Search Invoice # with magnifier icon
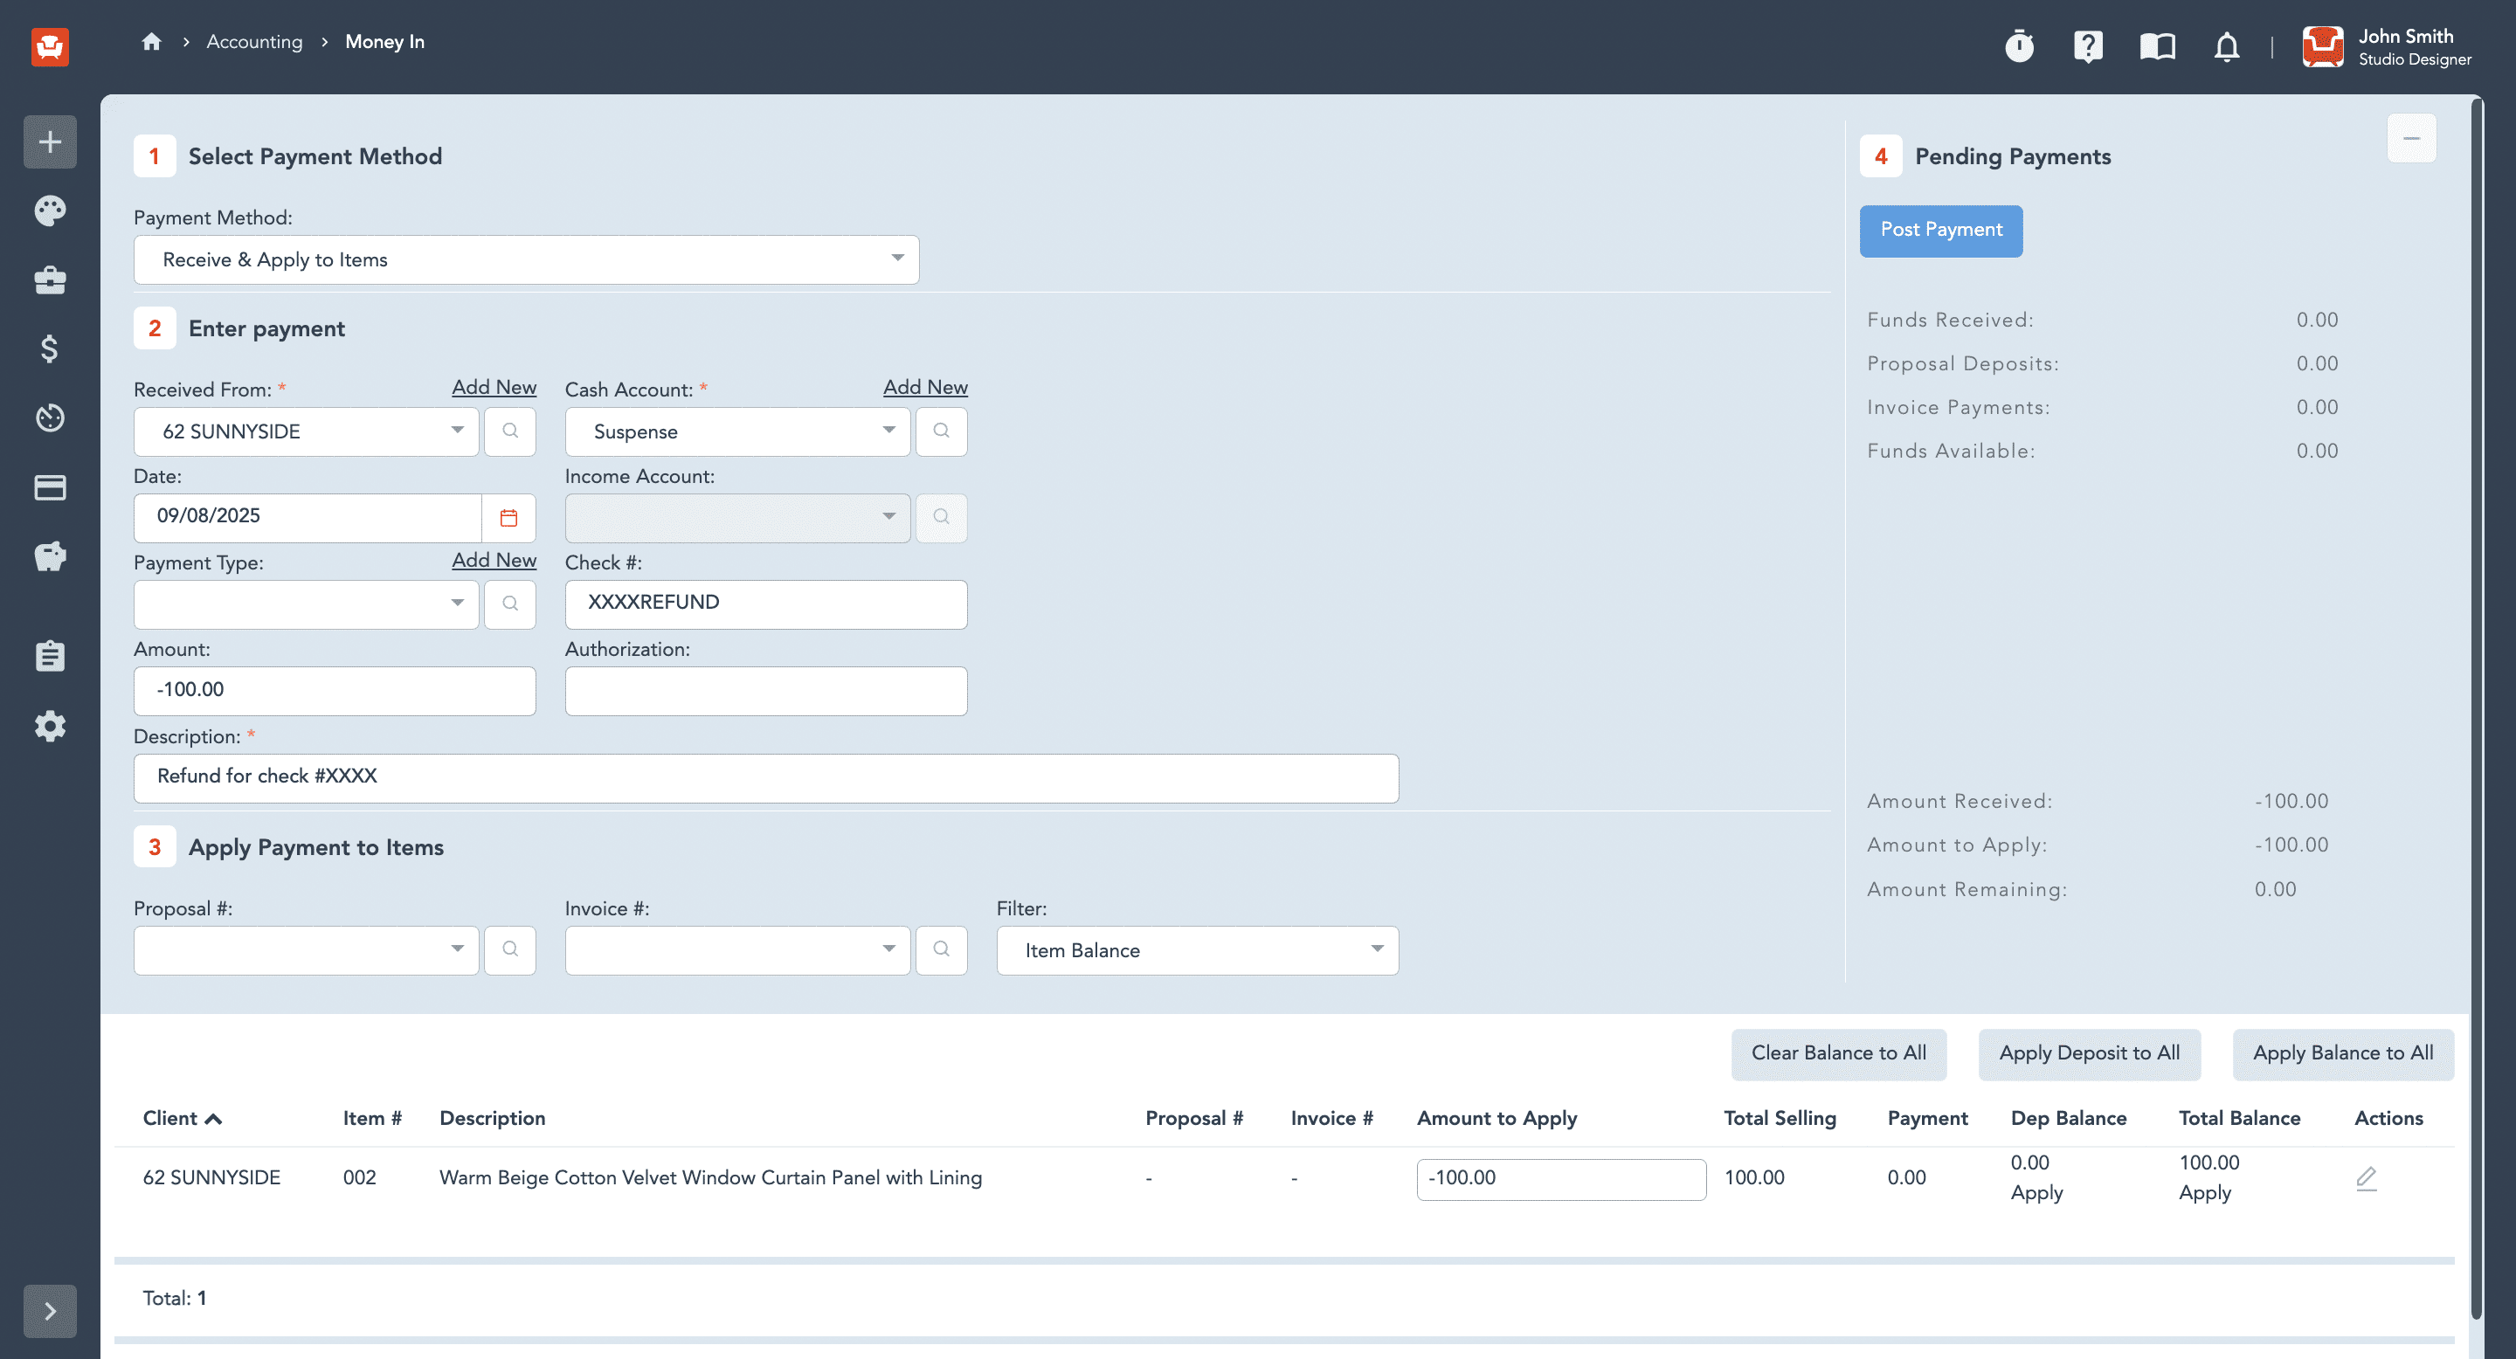Screen dimensions: 2516x1359 pos(942,949)
